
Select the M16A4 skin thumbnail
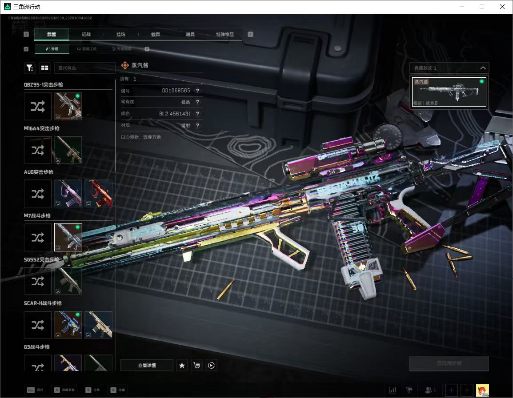tap(68, 150)
